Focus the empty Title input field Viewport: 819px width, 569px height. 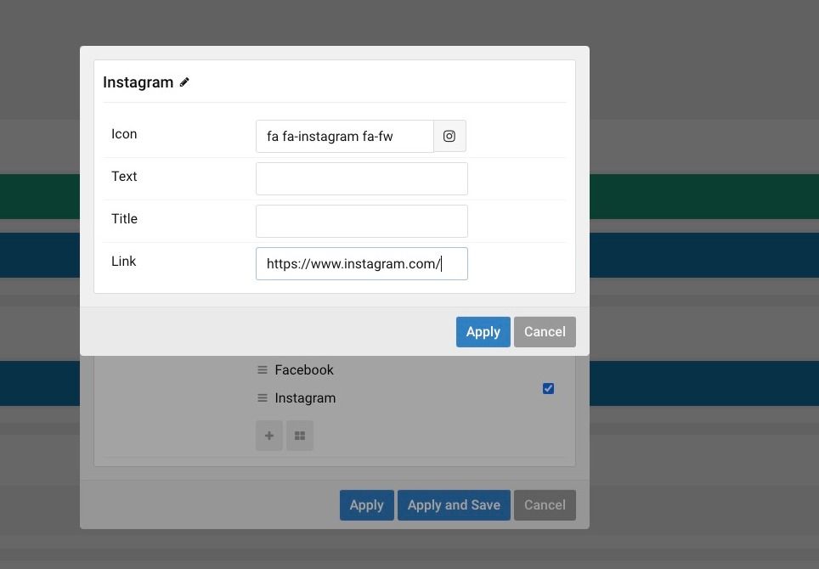coord(361,222)
